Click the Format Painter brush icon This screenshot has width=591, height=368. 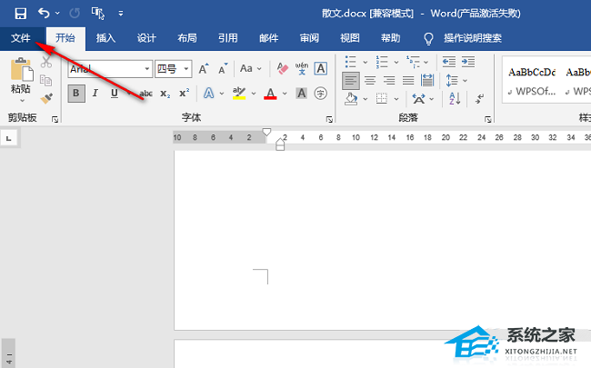(46, 98)
